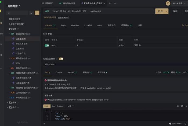This screenshot has width=188, height=126.
Task: Close the 查询宠物详情 (已售出 tab
Action: click(x=105, y=3)
